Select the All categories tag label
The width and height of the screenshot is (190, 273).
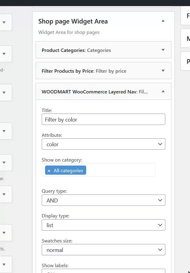coord(68,170)
